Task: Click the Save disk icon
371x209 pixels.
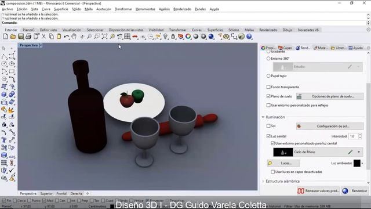Action: coord(21,37)
